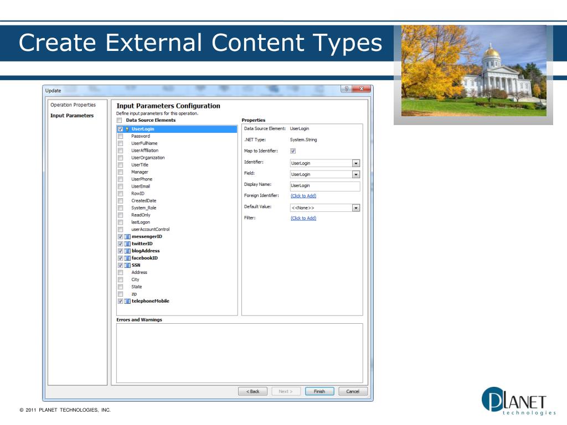Uncheck the Map to Identifier checkbox

[293, 151]
